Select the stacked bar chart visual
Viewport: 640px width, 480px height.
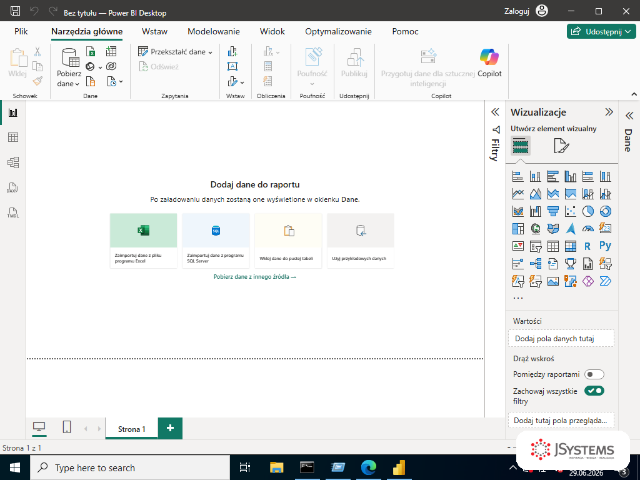[517, 176]
